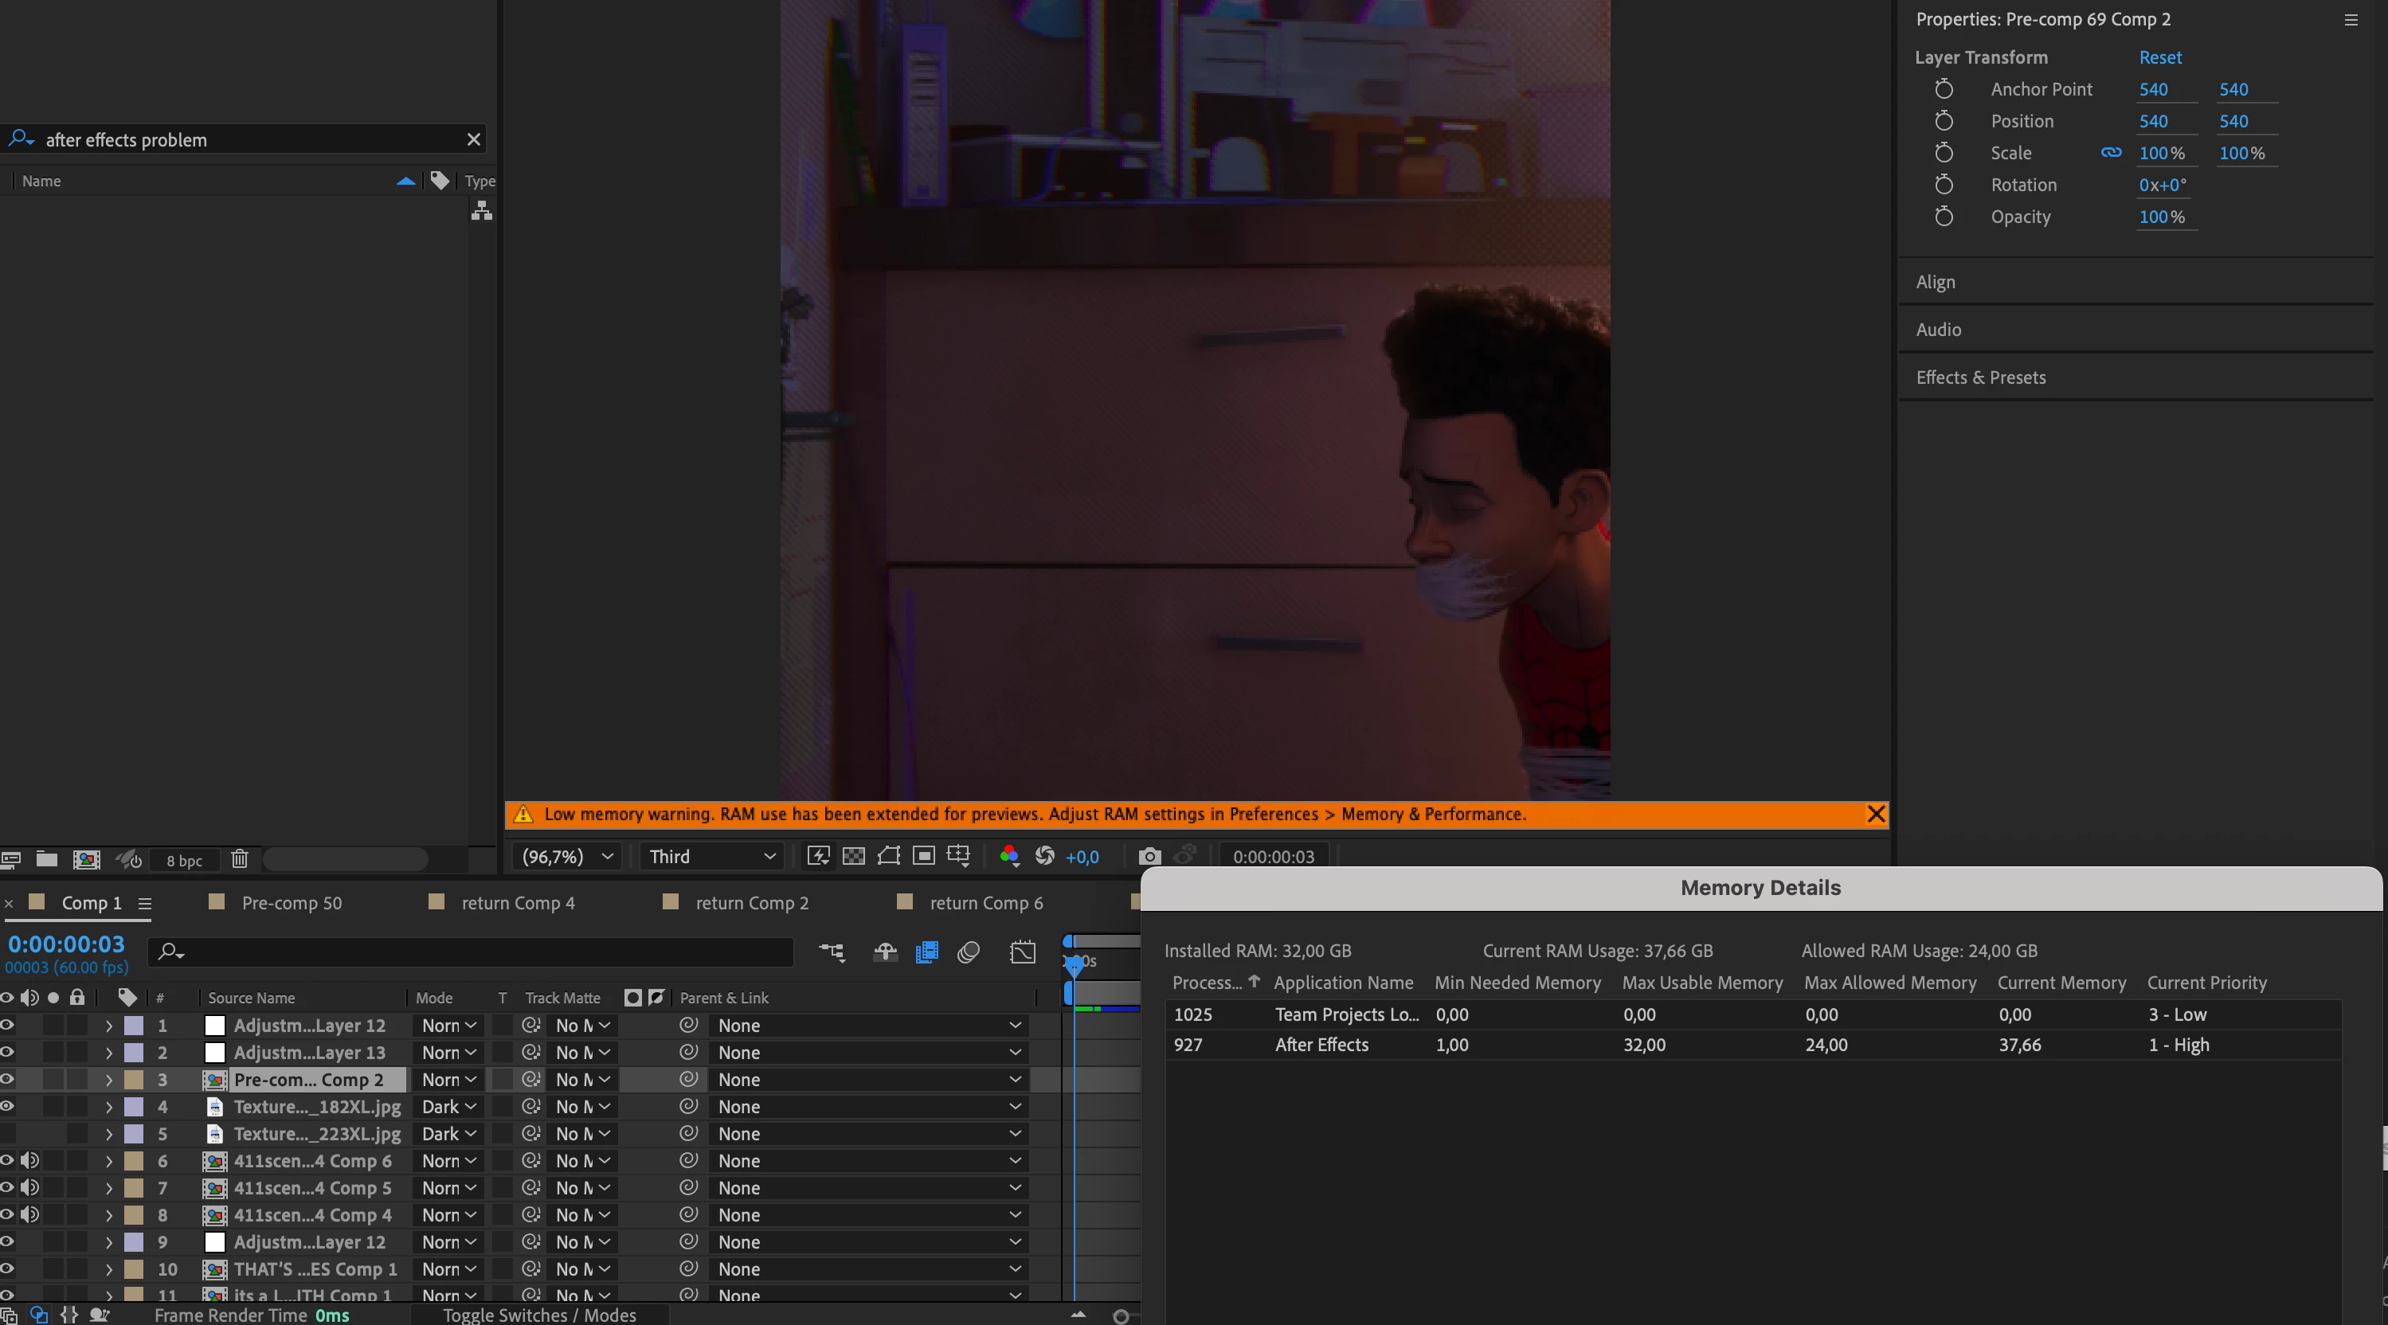Open the Graph Editor

tap(1023, 952)
